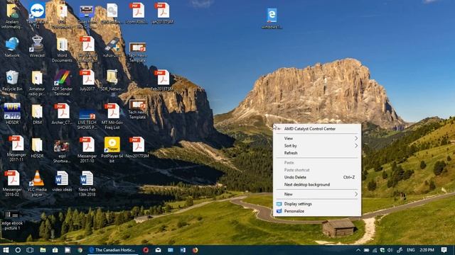Image resolution: width=455 pixels, height=255 pixels.
Task: Select the Word Documents folder
Action: point(62,50)
